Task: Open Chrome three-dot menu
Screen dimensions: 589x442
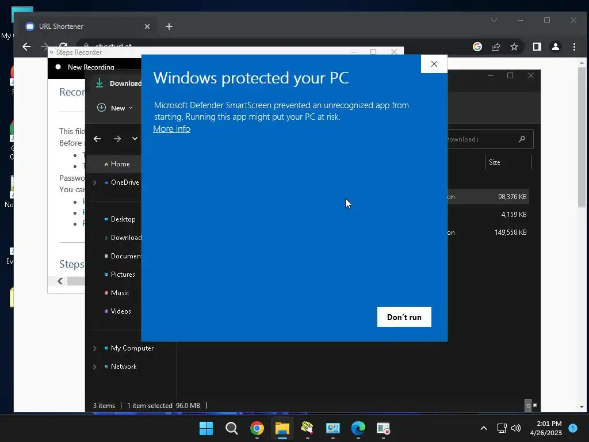Action: click(574, 47)
